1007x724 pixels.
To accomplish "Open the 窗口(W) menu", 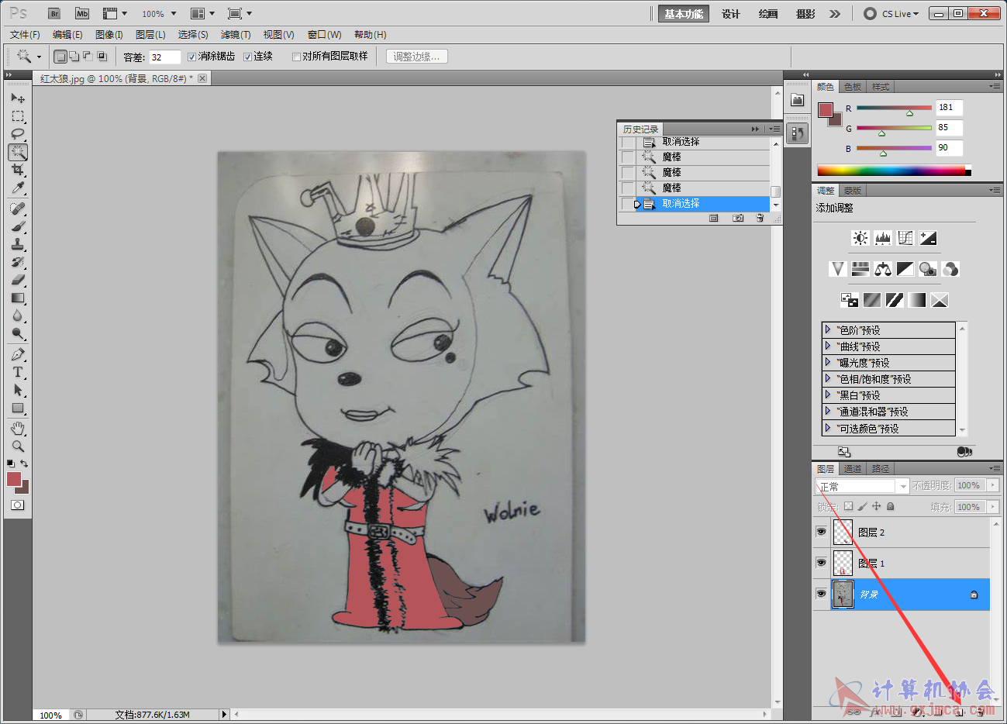I will (x=324, y=35).
